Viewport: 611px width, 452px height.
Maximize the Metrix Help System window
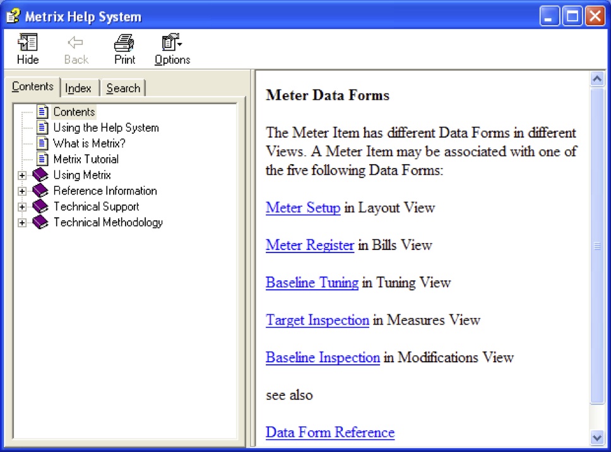coord(572,16)
